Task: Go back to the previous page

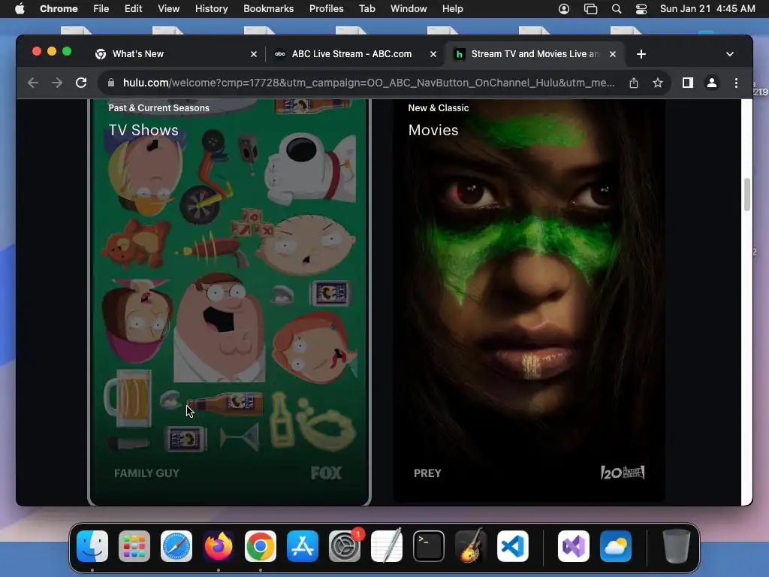Action: [x=33, y=83]
